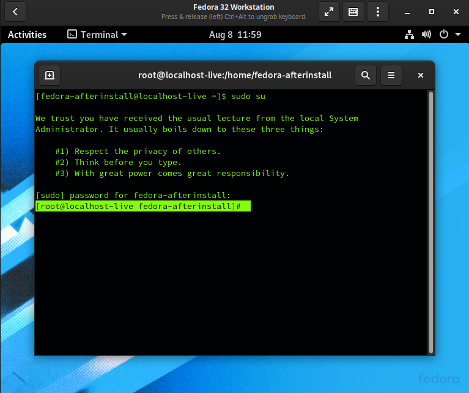Viewport: 469px width, 393px height.
Task: Expand the system menu dropdown arrow
Action: pyautogui.click(x=458, y=35)
